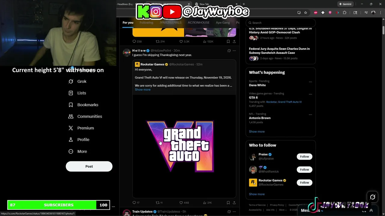This screenshot has width=385, height=216.
Task: Bookmark this page with the star icon
Action: (x=306, y=13)
